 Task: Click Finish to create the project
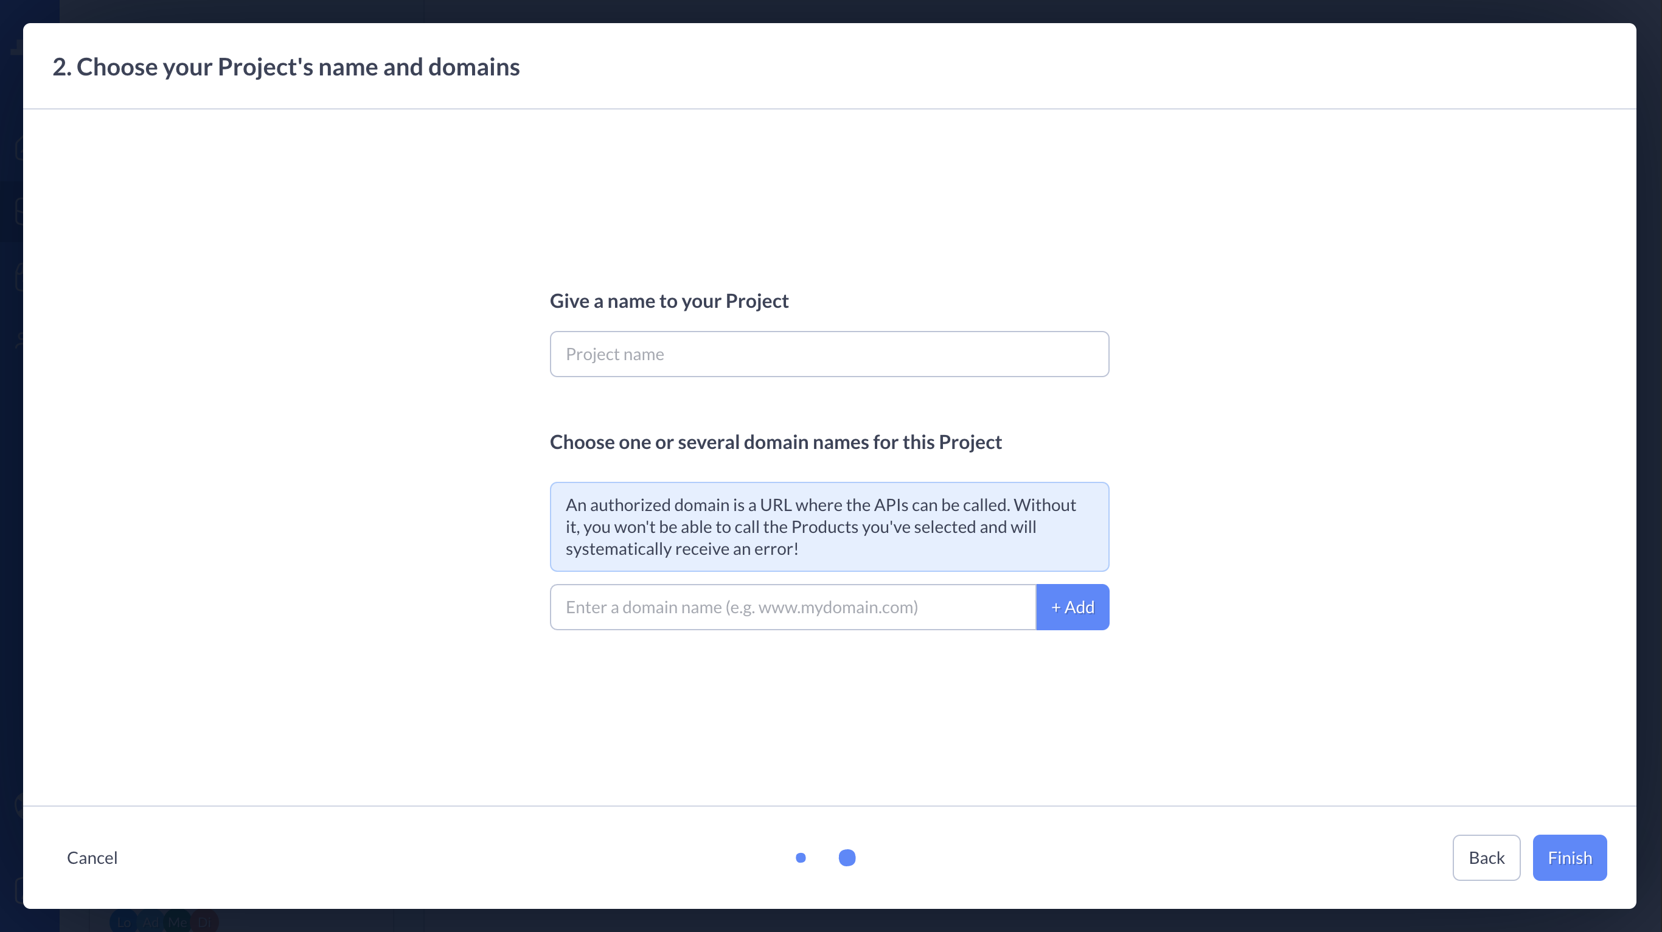[x=1569, y=857]
